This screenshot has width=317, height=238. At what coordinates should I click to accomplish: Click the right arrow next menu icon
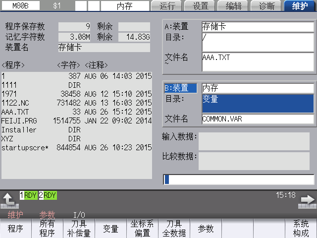point(307,200)
